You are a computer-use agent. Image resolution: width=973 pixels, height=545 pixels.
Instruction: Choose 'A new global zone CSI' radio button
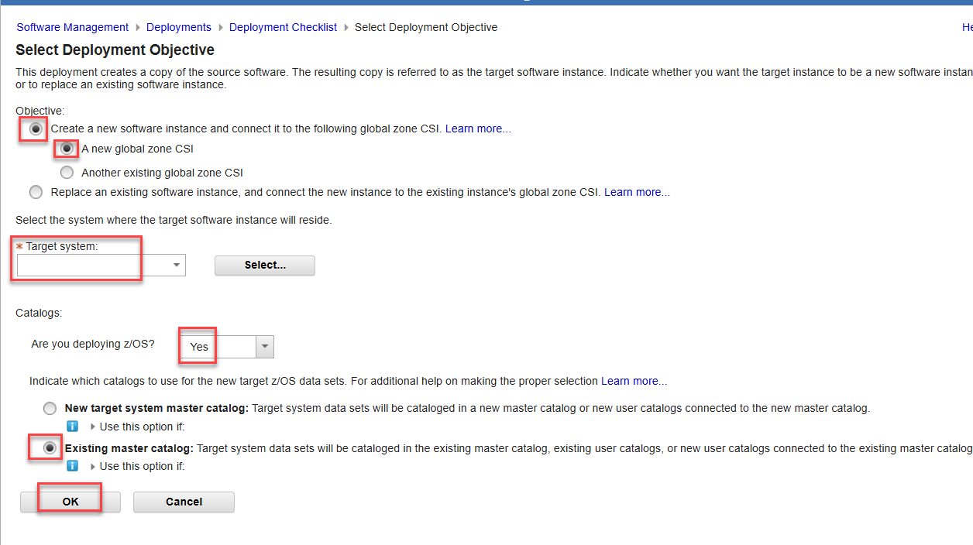pos(67,149)
